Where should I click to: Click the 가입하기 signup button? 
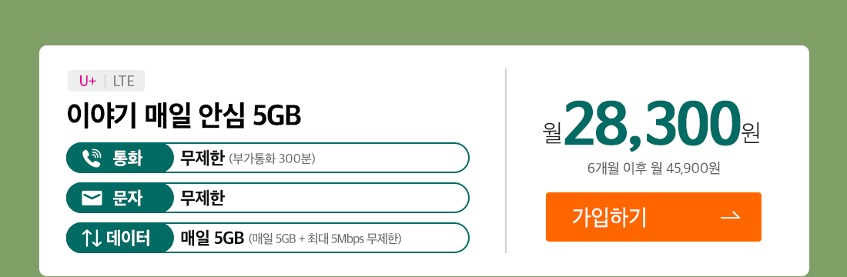(x=653, y=217)
